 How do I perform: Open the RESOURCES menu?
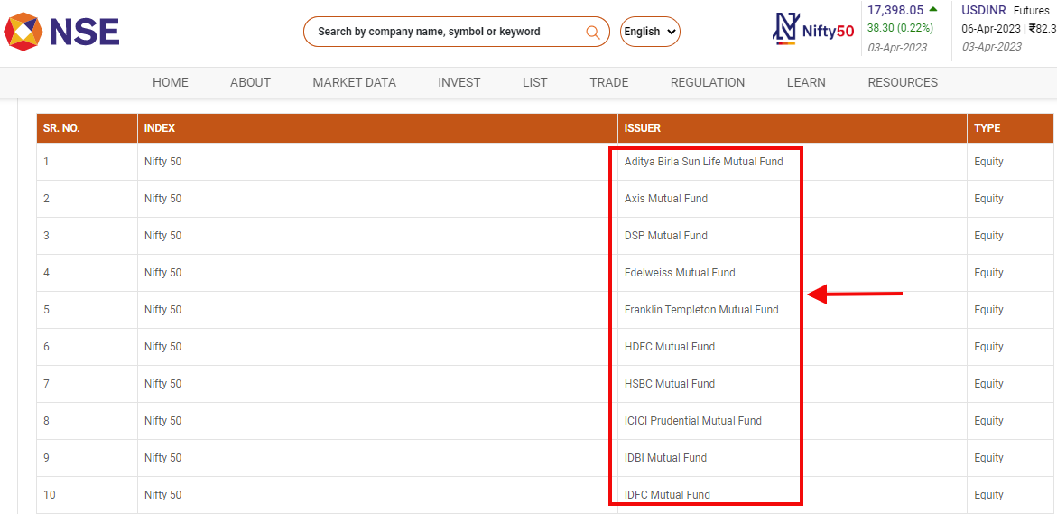coord(903,83)
